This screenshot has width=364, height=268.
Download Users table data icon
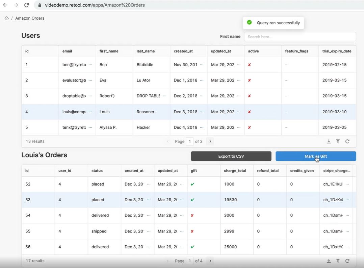[x=329, y=141]
